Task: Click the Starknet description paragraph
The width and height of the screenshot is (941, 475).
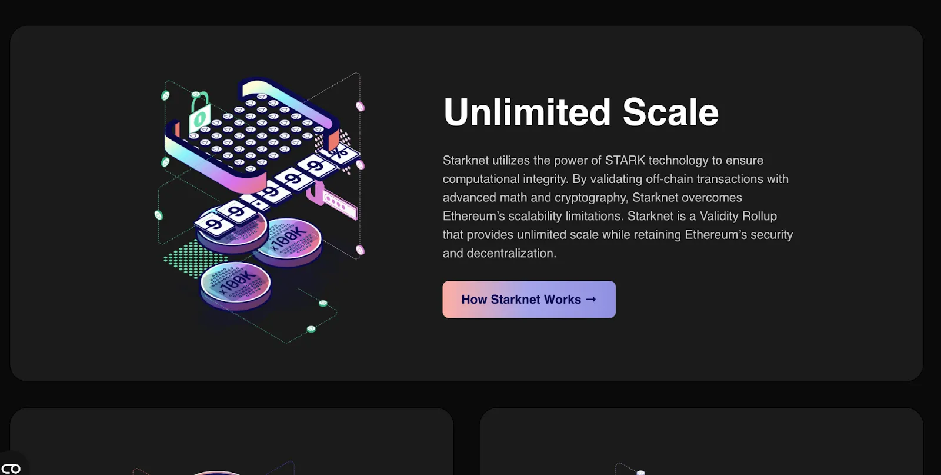Action: tap(618, 207)
